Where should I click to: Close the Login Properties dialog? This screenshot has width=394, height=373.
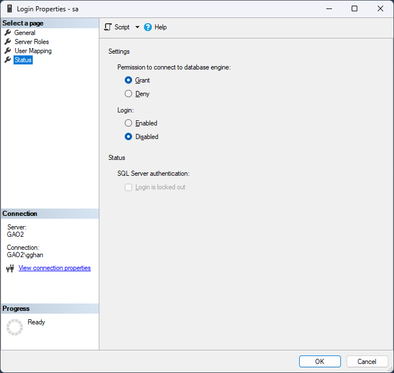click(x=380, y=8)
